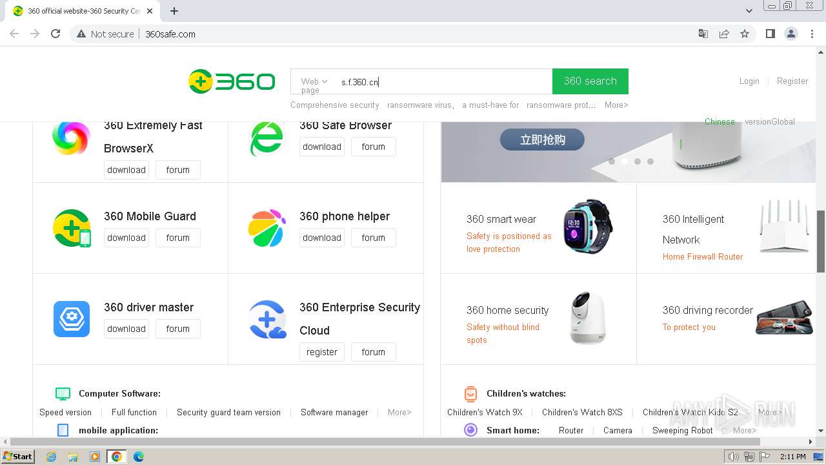The image size is (826, 465).
Task: Select the first carousel dot on banner
Action: (x=612, y=161)
